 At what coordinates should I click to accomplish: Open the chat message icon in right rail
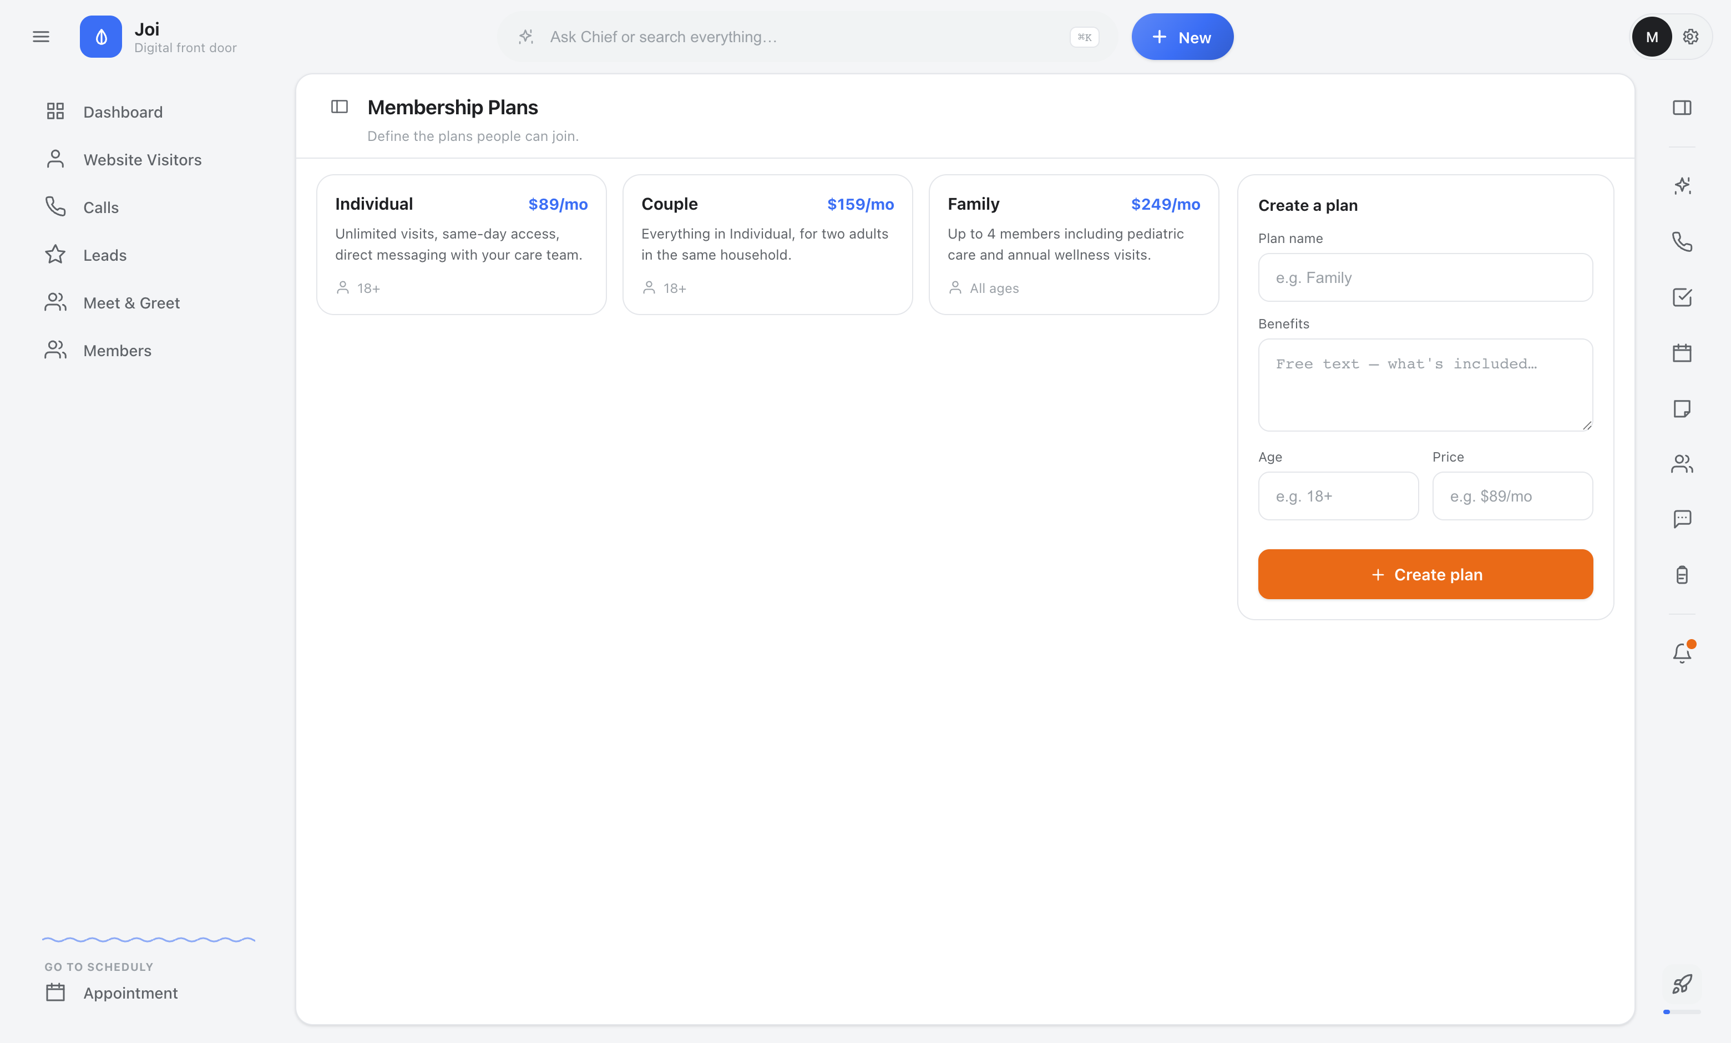click(x=1682, y=519)
